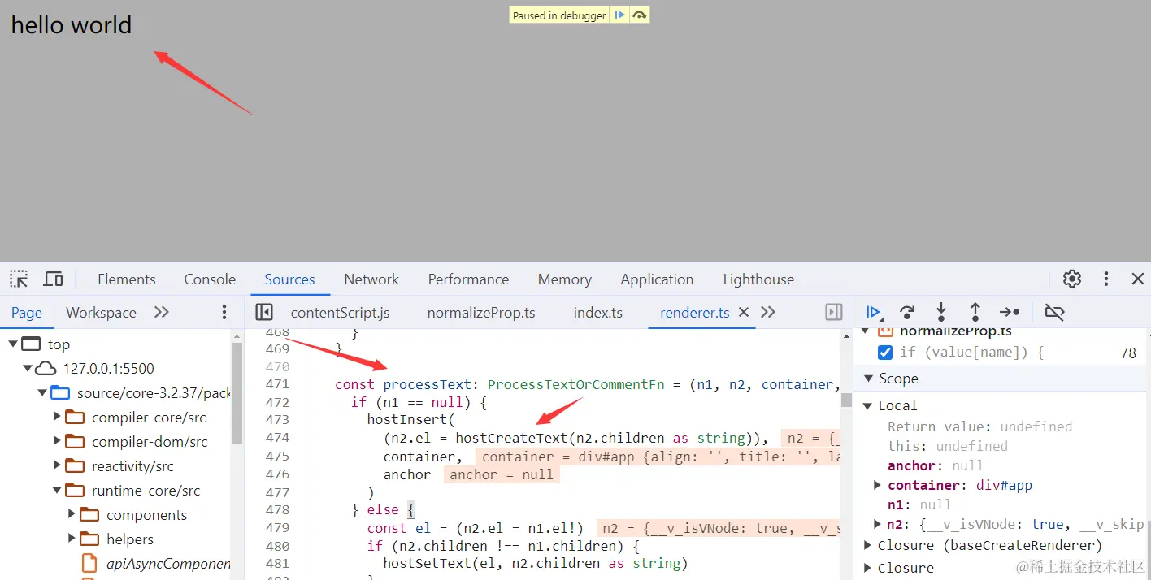Open navigator pane options menu
Image resolution: width=1151 pixels, height=580 pixels.
(x=225, y=312)
